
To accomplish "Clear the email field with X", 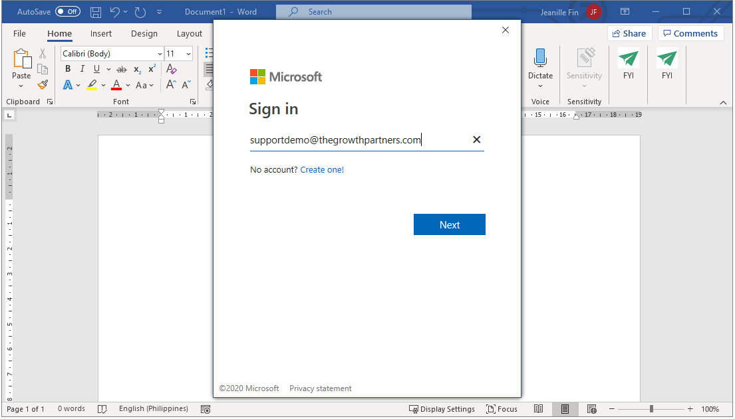I will pos(476,139).
